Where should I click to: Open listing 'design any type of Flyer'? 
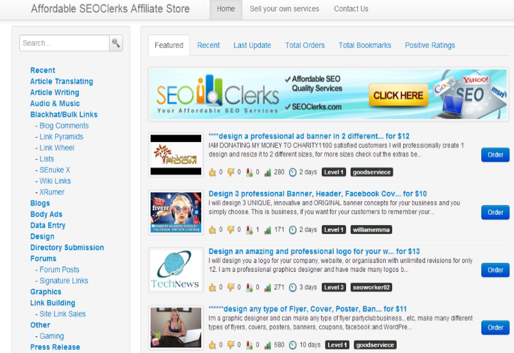pos(308,309)
